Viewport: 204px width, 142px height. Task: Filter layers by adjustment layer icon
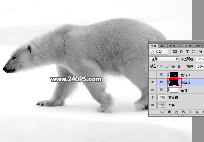point(181,52)
